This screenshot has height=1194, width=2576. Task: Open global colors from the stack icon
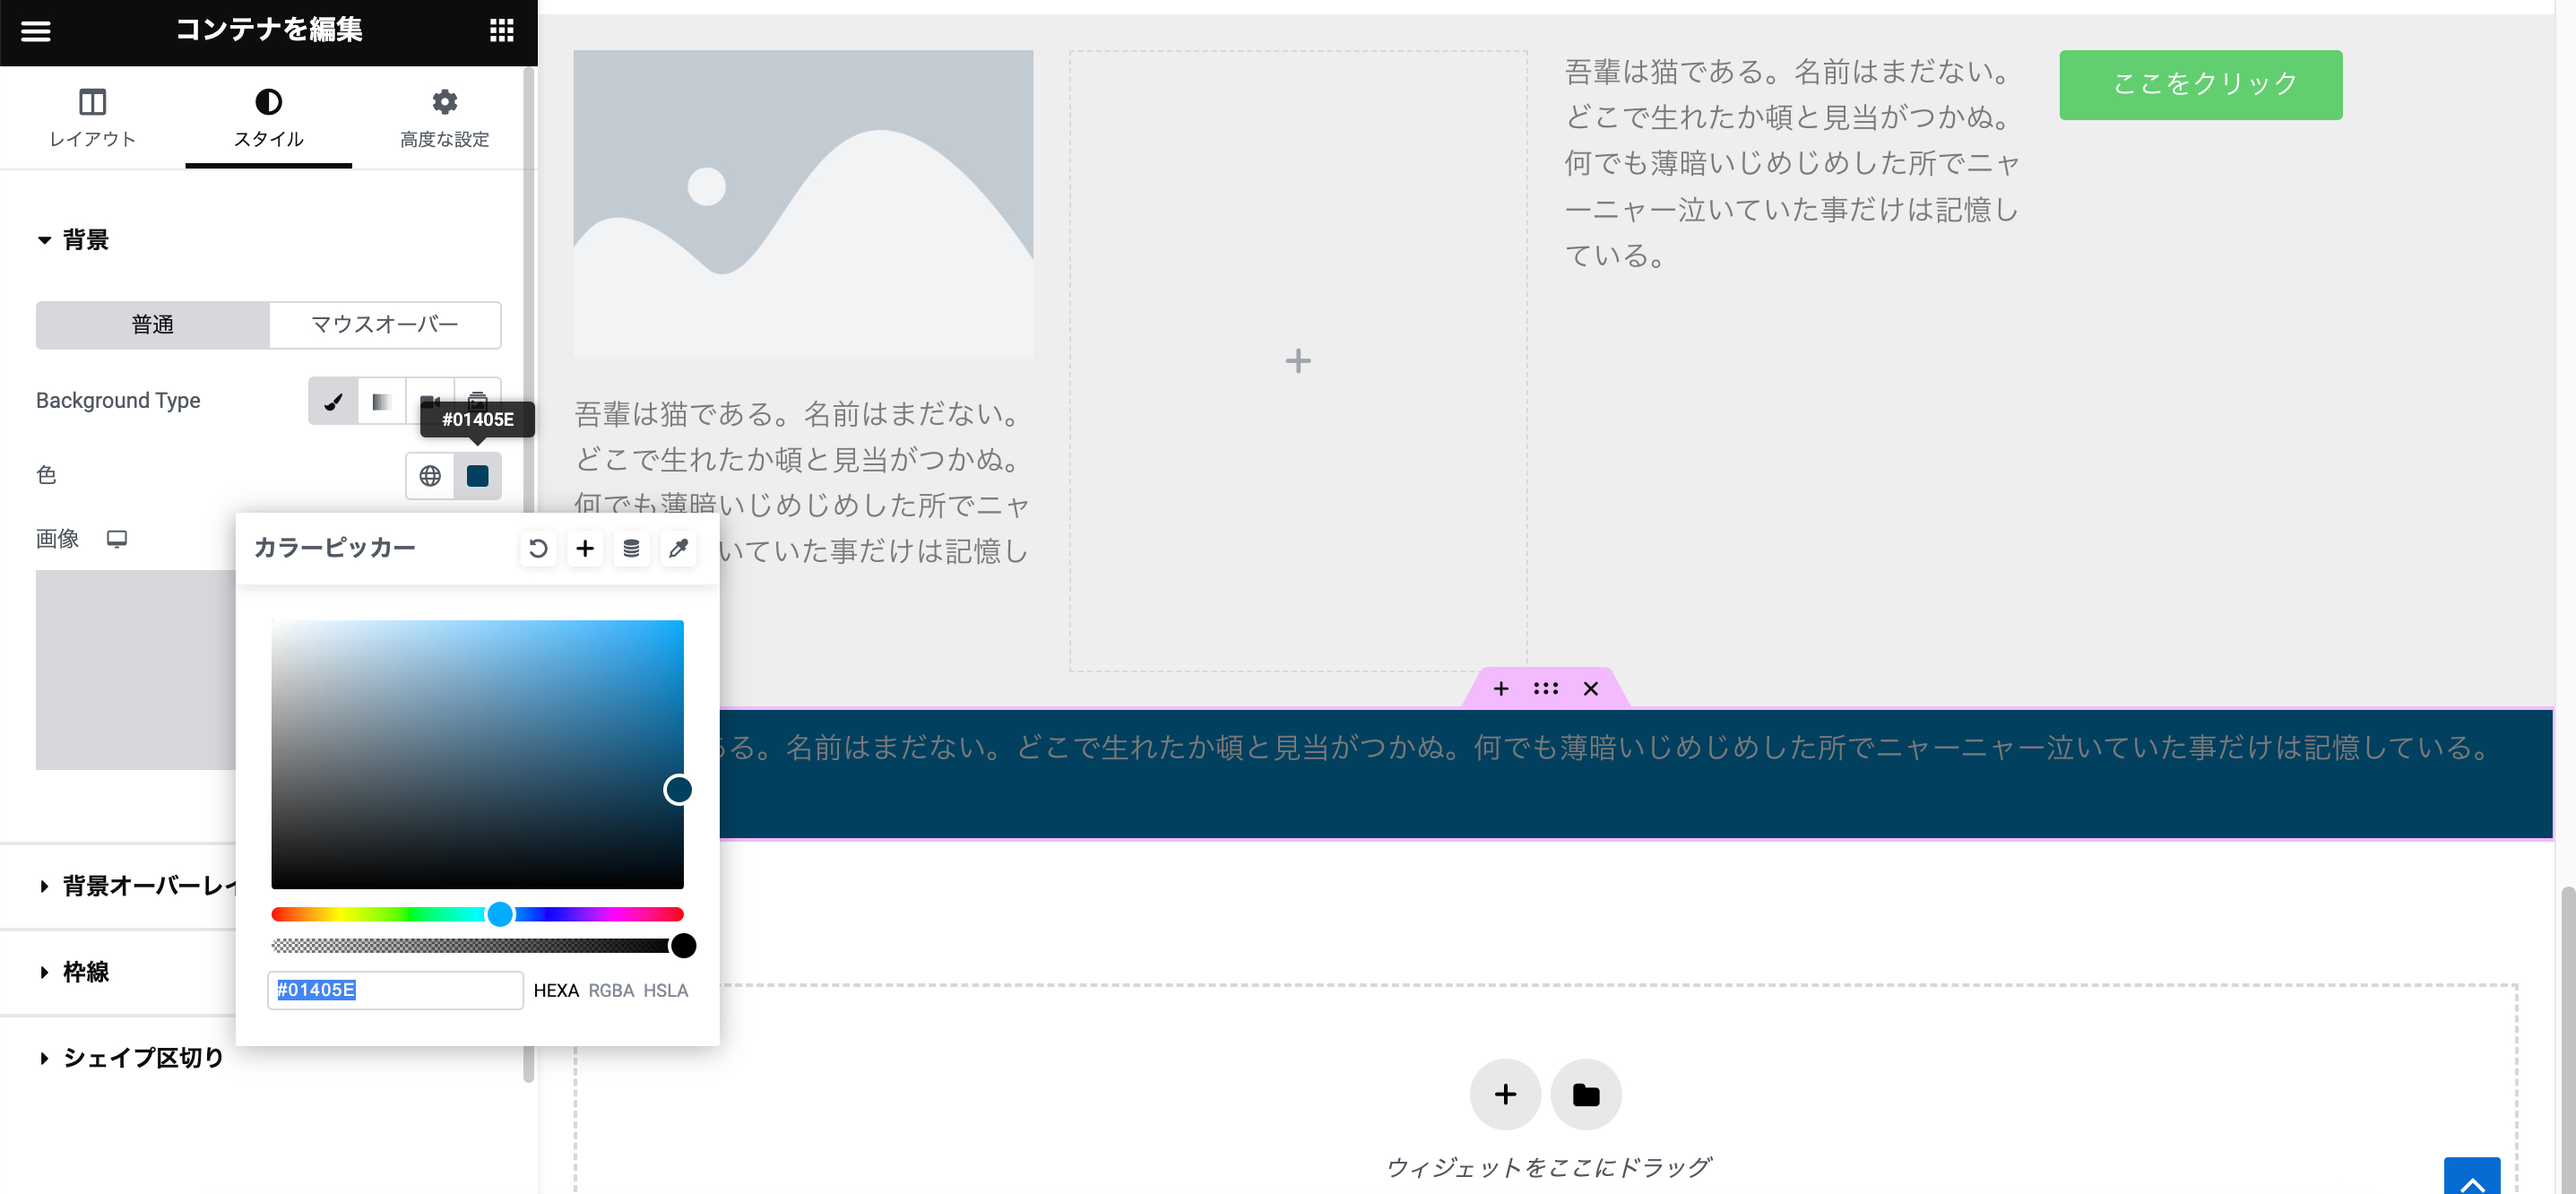[631, 548]
